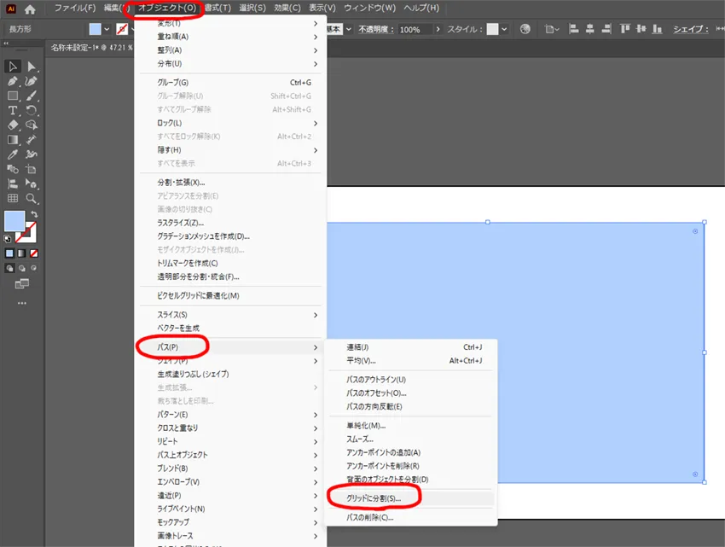The height and width of the screenshot is (547, 725).
Task: Select the Paintbrush tool
Action: pos(31,96)
